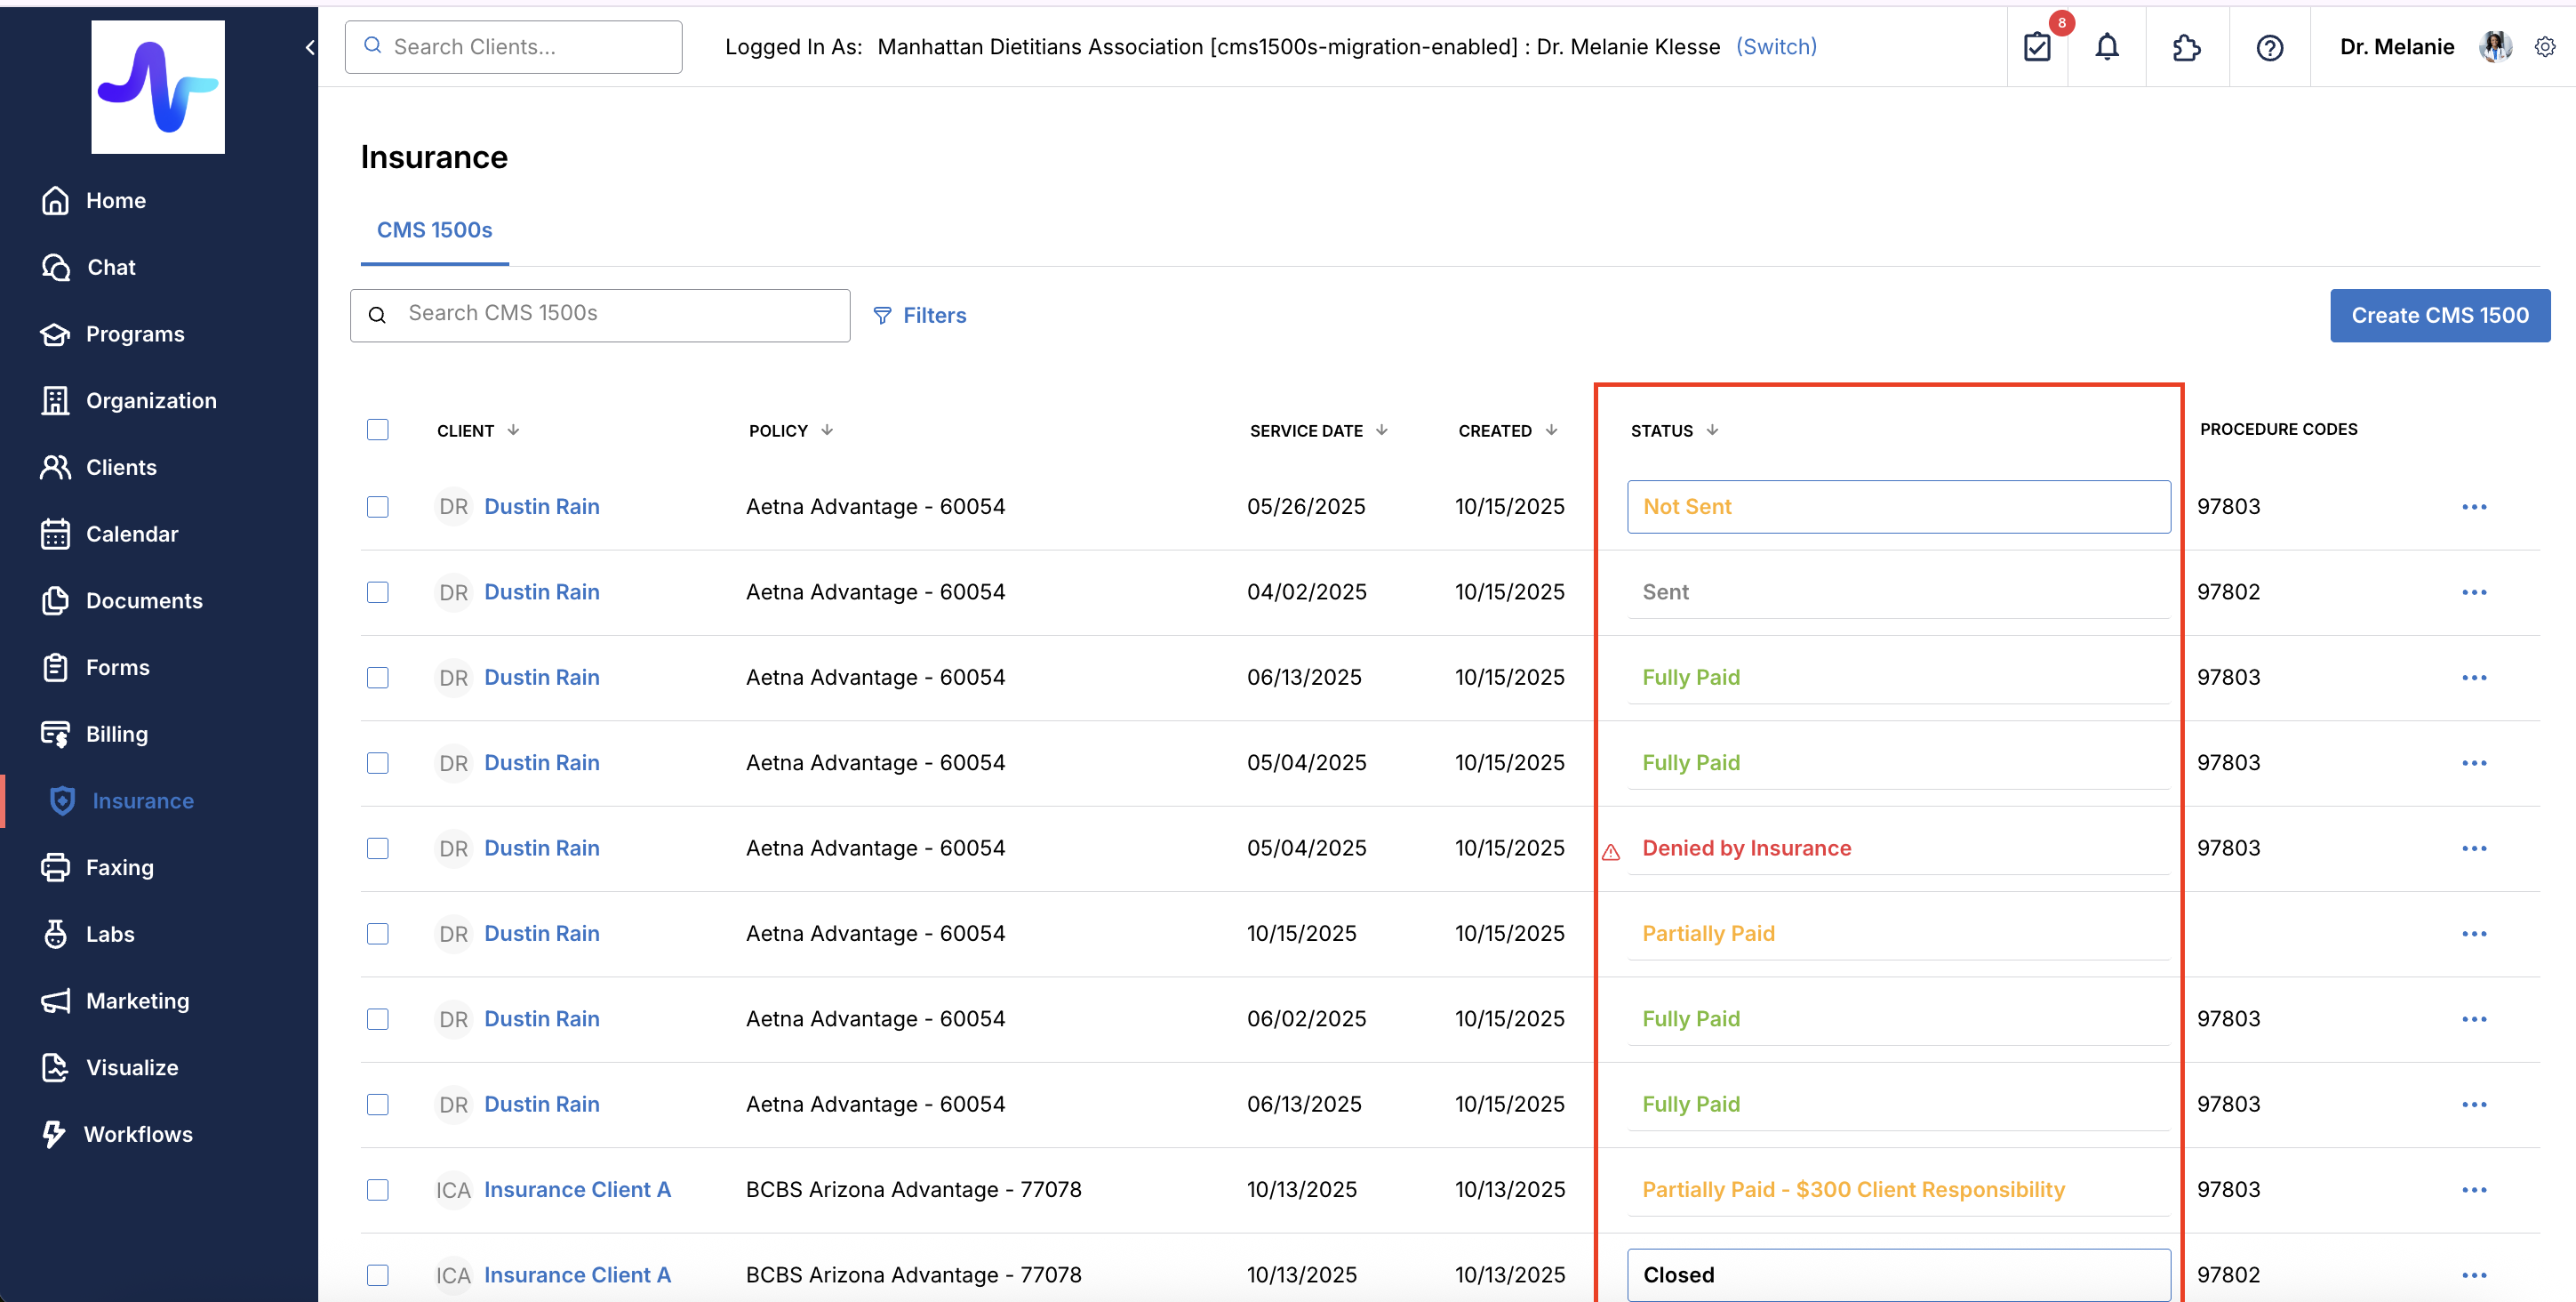Click the Create CMS 1500 button
This screenshot has width=2576, height=1302.
point(2439,315)
